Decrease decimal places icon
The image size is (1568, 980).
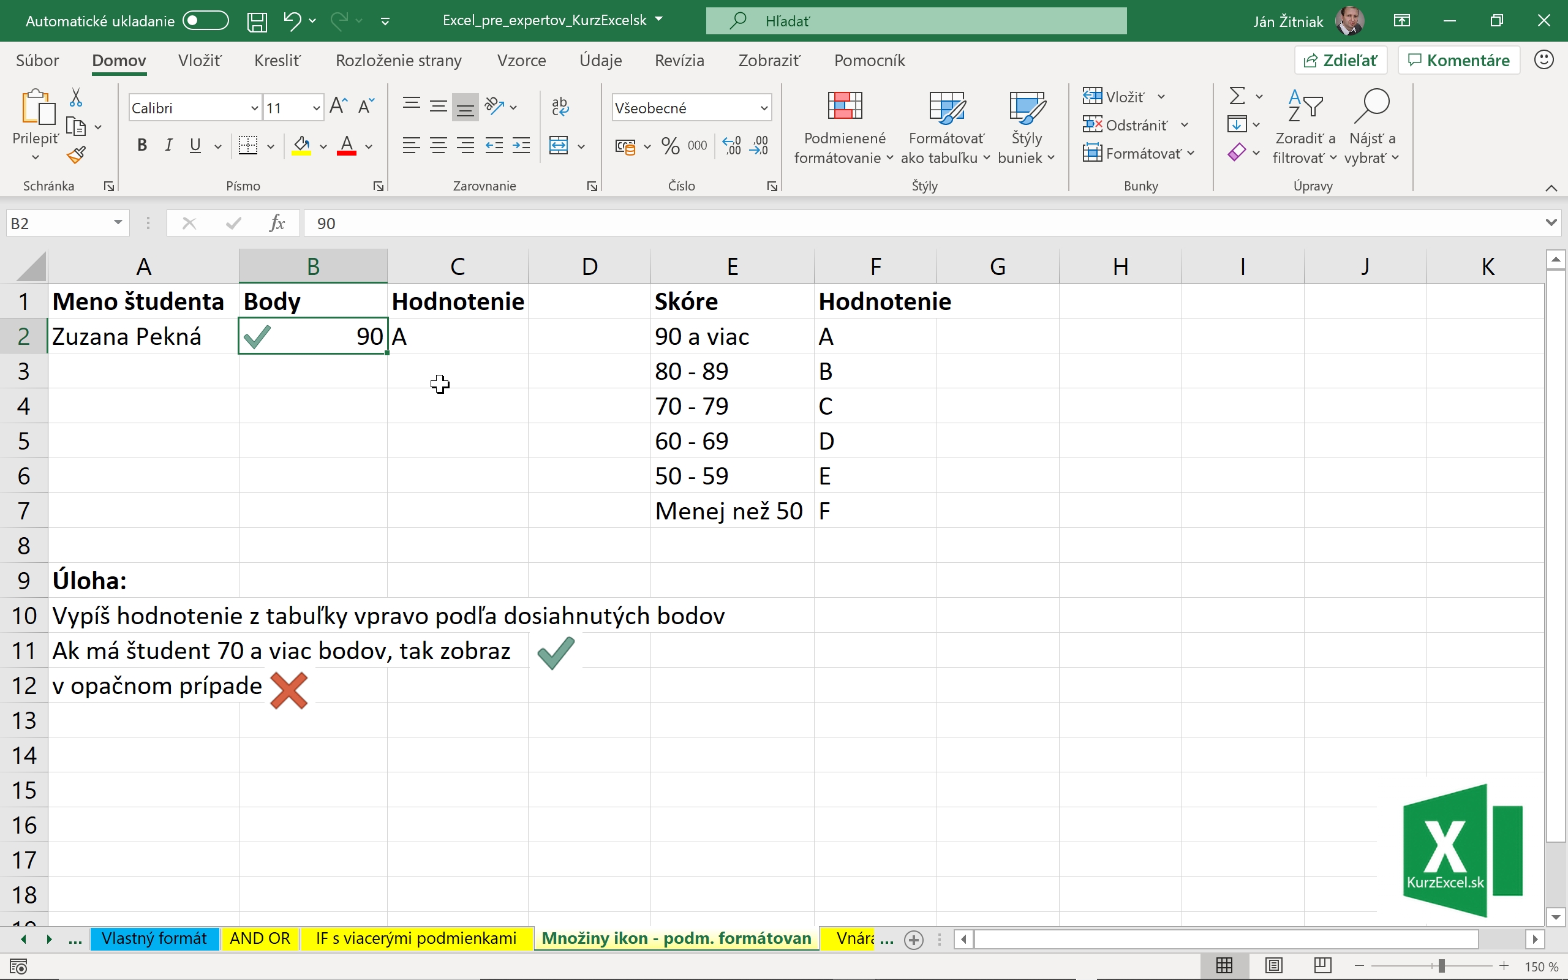tap(759, 146)
